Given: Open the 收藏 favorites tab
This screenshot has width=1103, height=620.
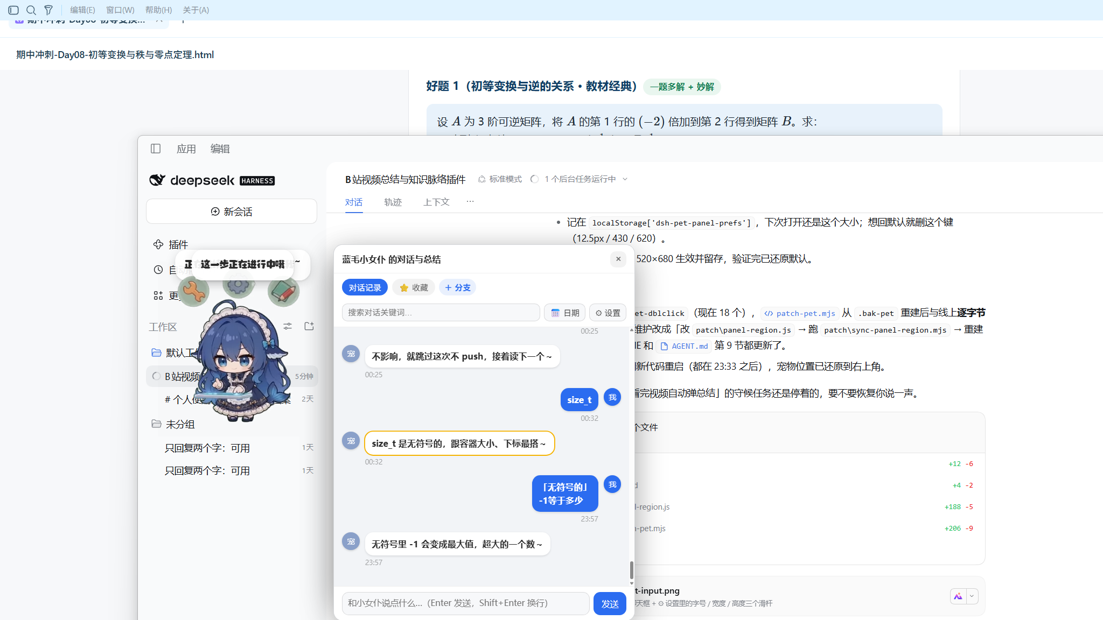Looking at the screenshot, I should coord(414,287).
